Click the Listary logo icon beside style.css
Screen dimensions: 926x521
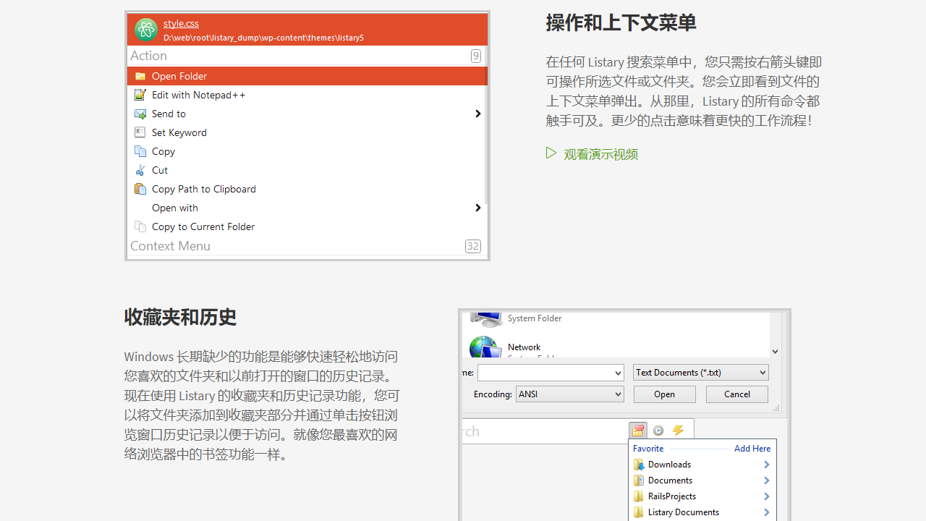pyautogui.click(x=145, y=30)
